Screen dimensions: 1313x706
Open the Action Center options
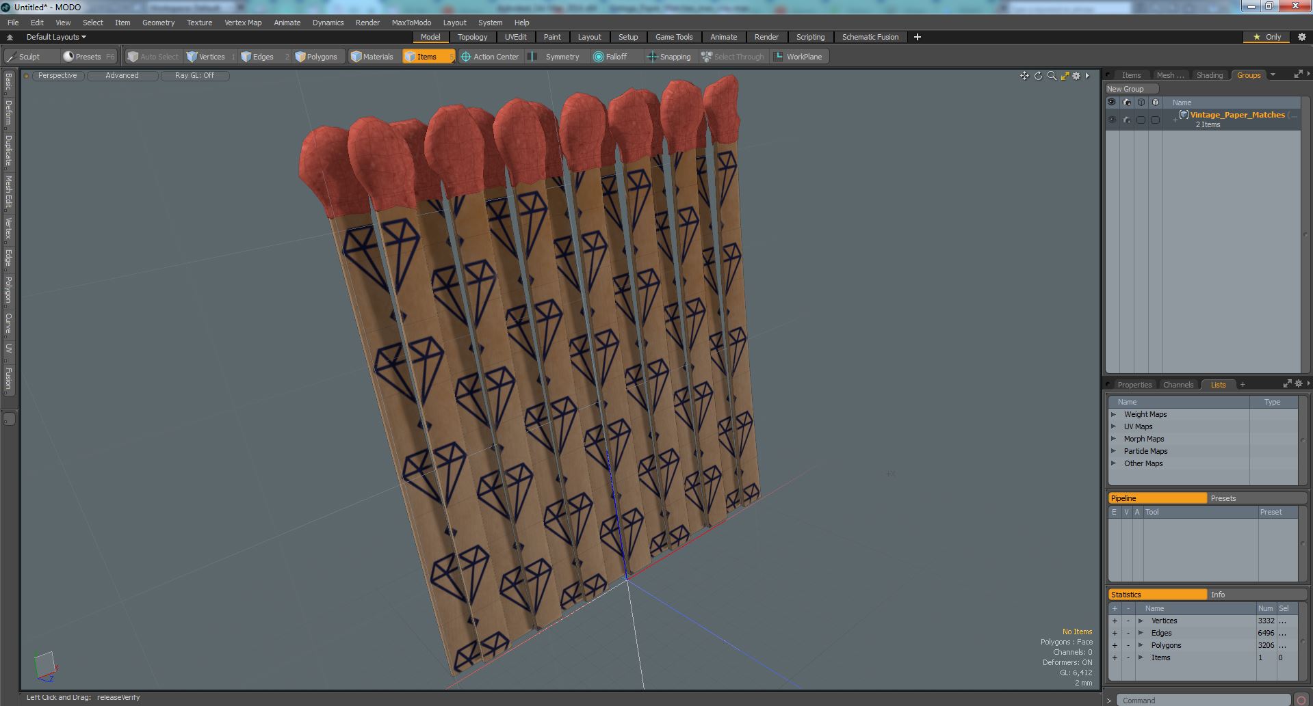click(490, 57)
